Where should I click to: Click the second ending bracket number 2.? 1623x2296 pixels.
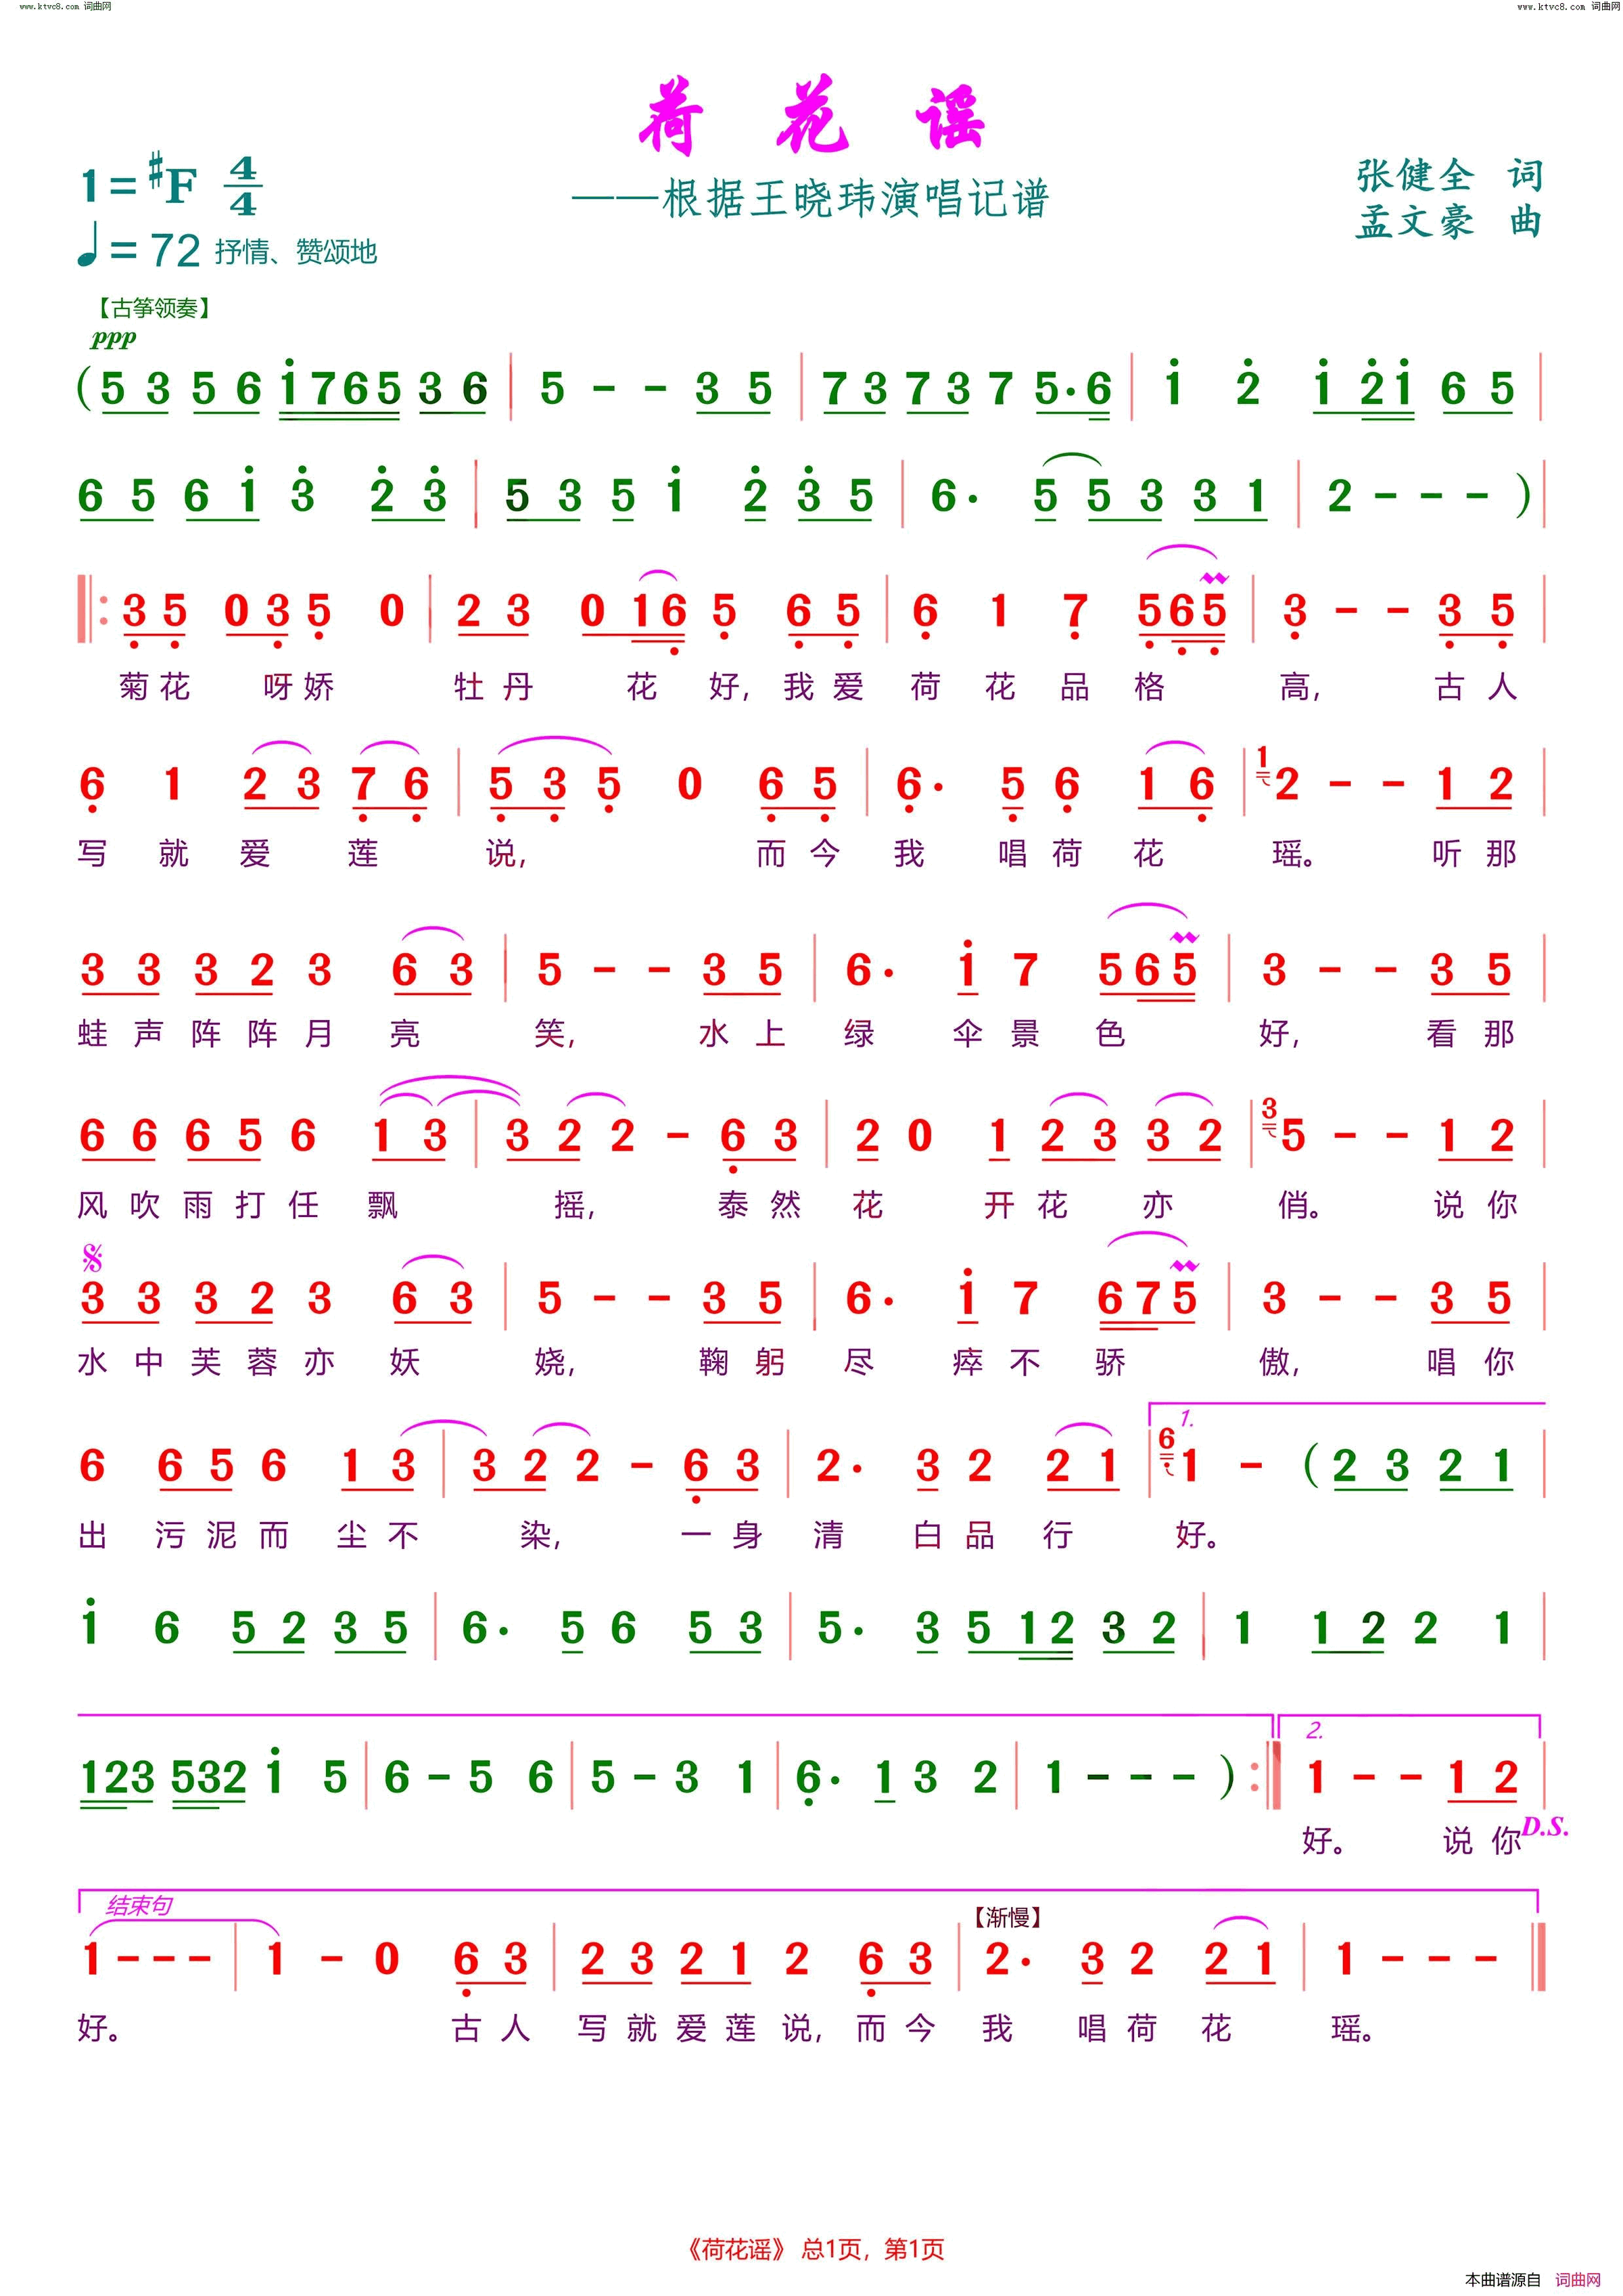(x=1315, y=1729)
